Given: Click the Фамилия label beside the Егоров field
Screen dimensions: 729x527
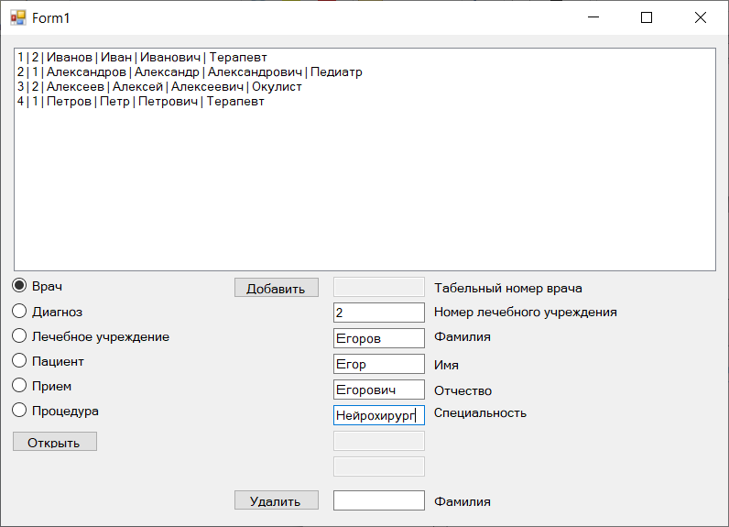Looking at the screenshot, I should pos(462,336).
